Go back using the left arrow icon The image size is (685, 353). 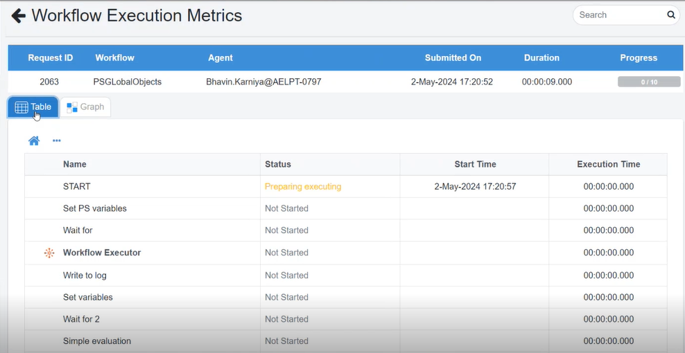[x=18, y=16]
